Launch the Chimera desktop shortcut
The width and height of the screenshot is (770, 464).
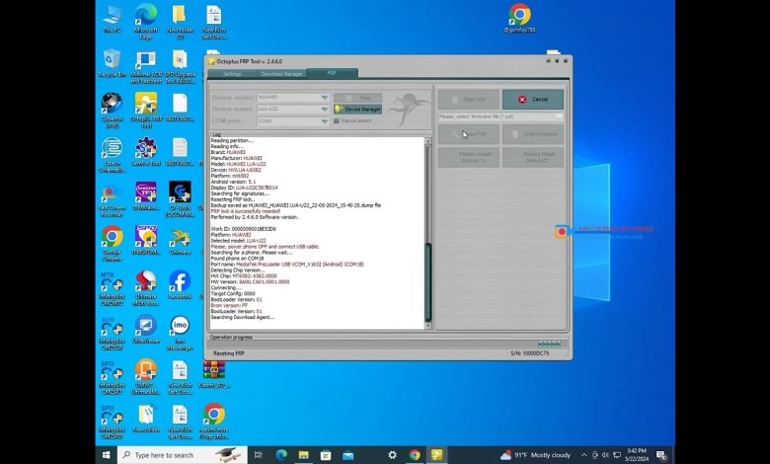click(180, 241)
